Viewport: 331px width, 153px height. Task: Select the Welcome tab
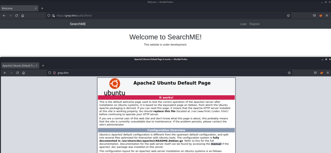pos(19,8)
